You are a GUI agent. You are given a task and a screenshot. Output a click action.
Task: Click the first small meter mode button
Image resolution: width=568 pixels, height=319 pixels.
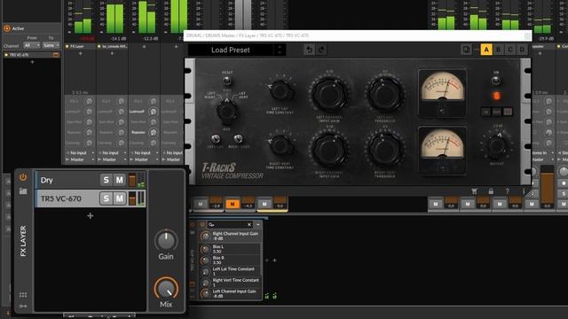tap(485, 112)
